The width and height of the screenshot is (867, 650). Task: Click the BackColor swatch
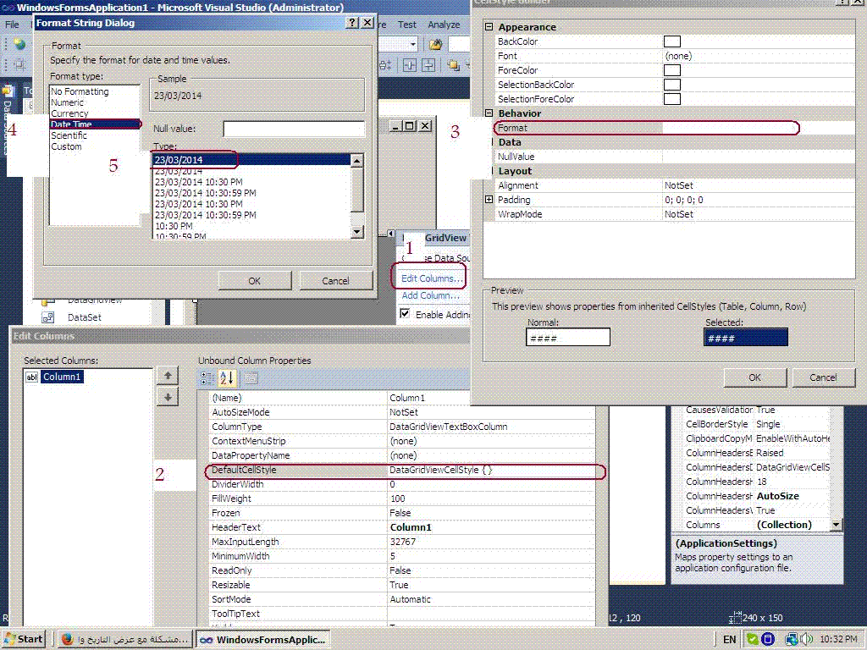(671, 41)
